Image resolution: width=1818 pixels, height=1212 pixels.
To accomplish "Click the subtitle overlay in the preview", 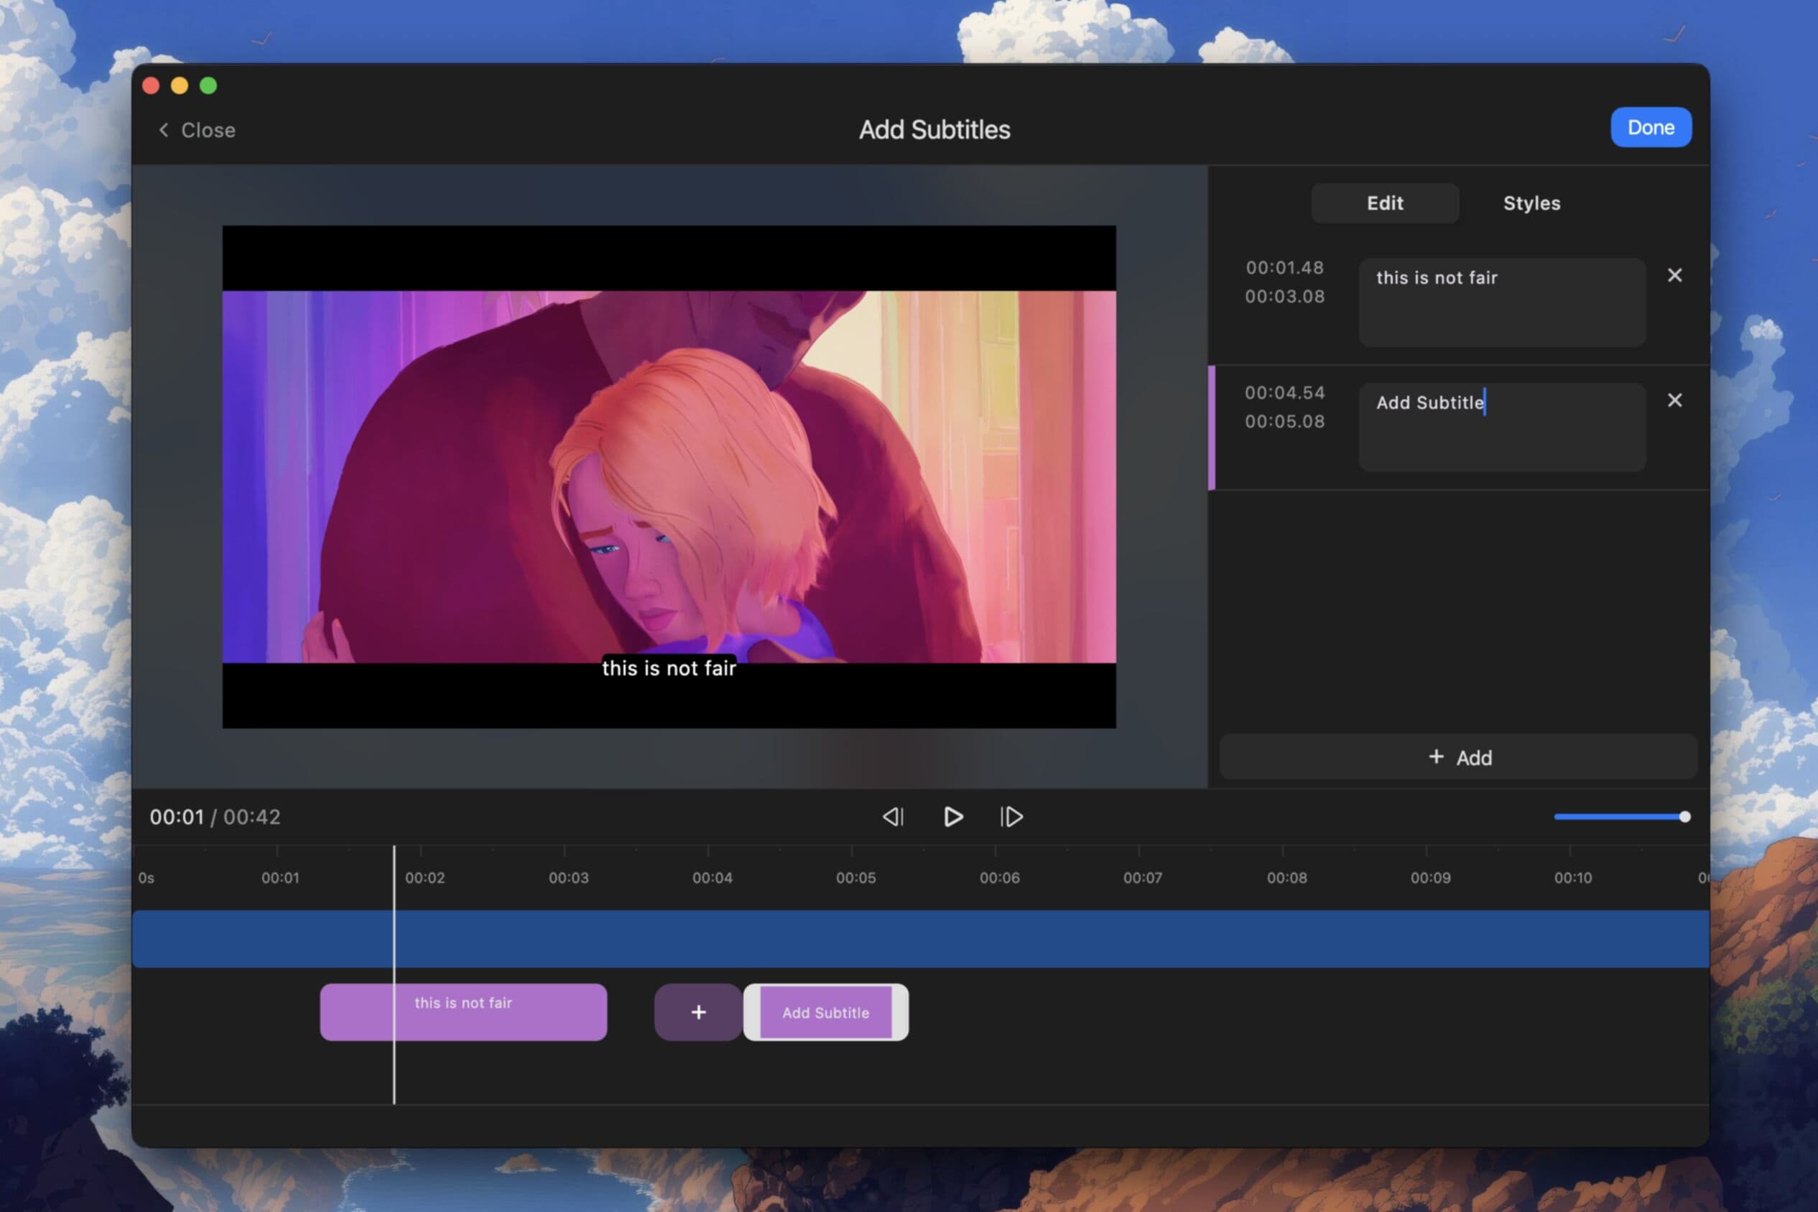I will tap(669, 668).
